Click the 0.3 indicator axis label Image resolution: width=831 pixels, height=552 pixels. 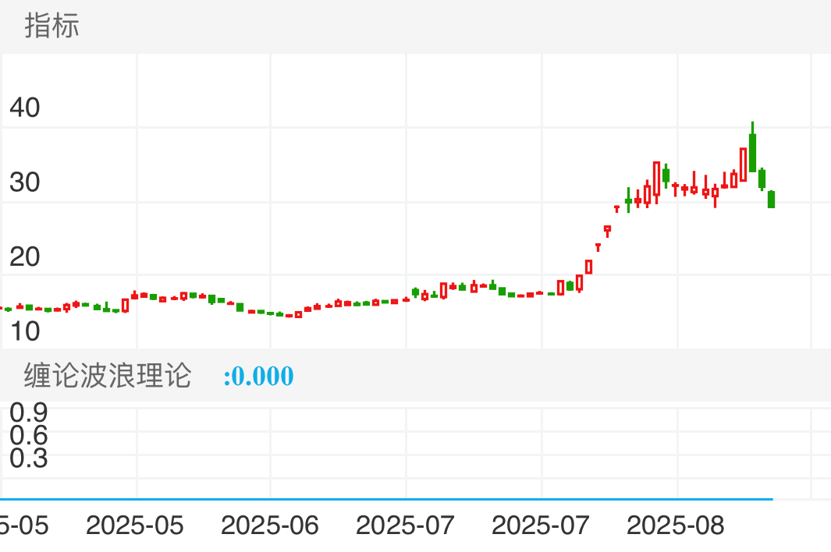pos(29,458)
